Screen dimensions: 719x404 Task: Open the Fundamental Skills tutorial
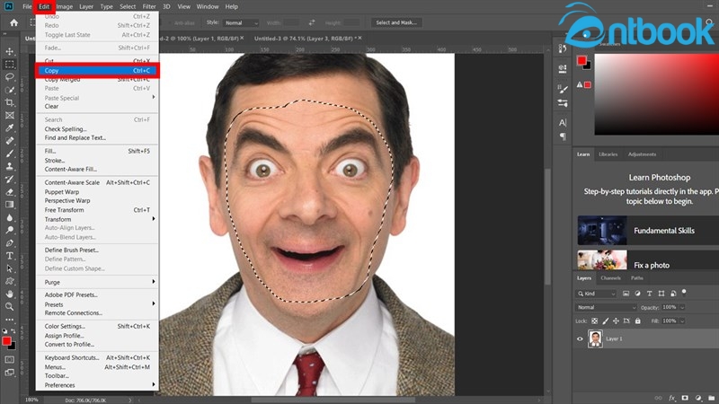pos(648,231)
